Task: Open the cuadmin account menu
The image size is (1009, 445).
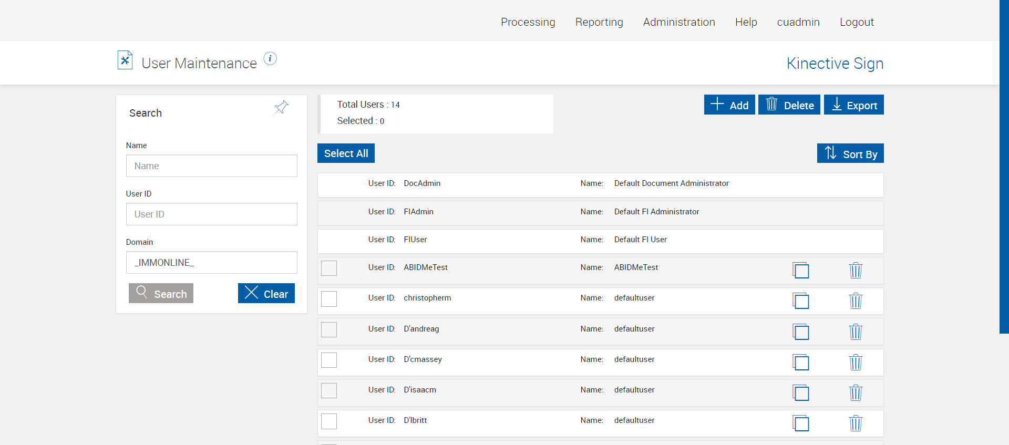Action: tap(798, 22)
